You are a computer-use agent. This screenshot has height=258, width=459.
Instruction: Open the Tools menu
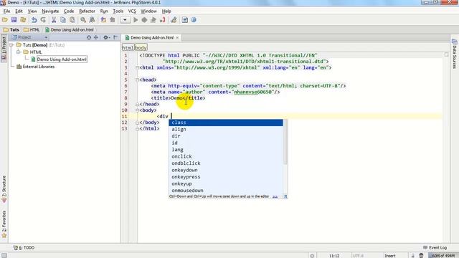[118, 11]
